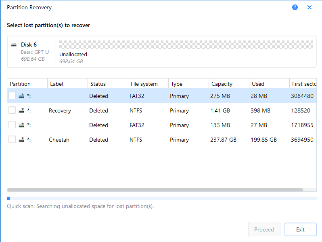Close the Partition Recovery dialog
The image size is (322, 242).
click(309, 7)
